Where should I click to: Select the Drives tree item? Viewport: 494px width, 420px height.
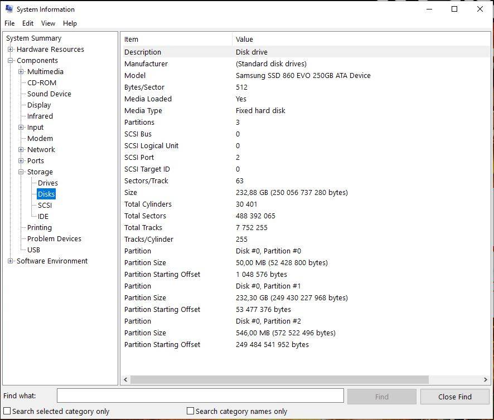point(47,183)
